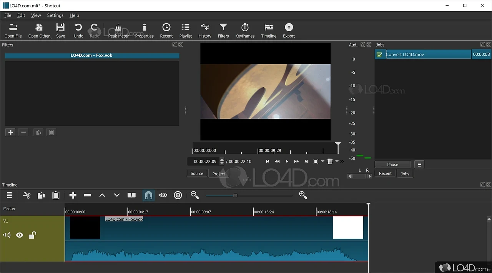The width and height of the screenshot is (492, 273).
Task: Add a filter with the plus icon
Action: click(10, 132)
